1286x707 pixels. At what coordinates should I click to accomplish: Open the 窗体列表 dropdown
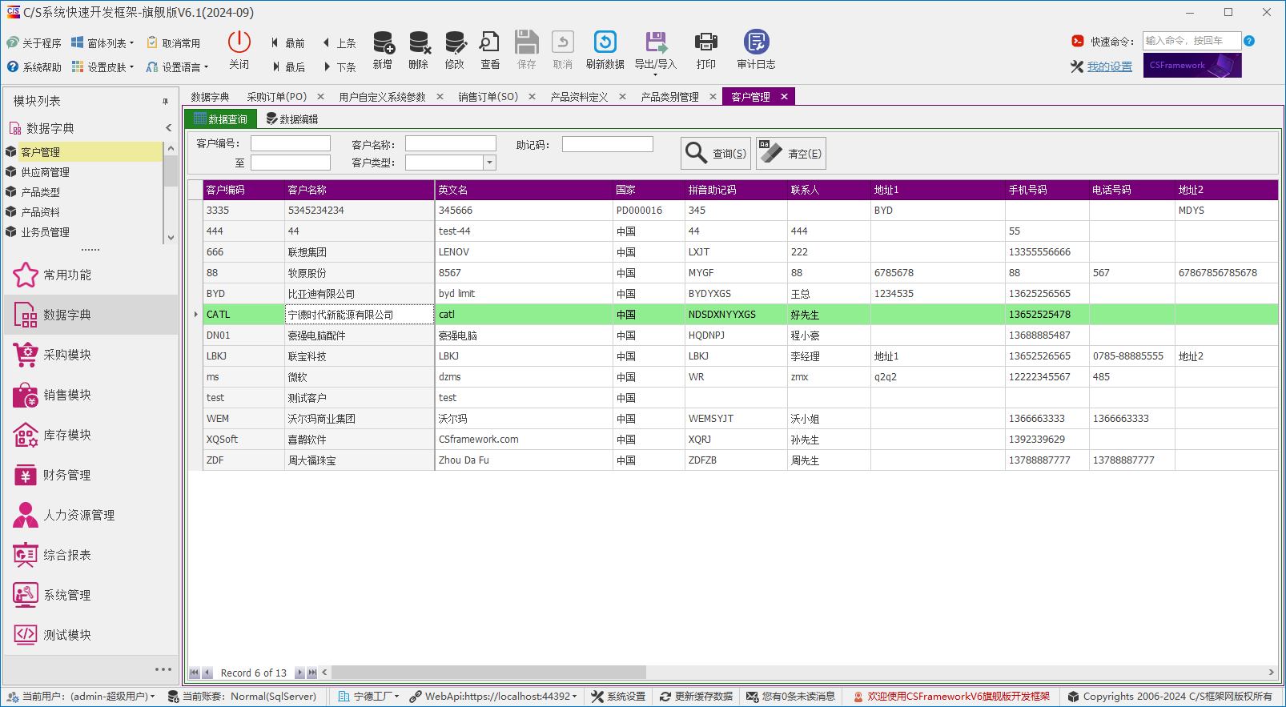[x=102, y=43]
